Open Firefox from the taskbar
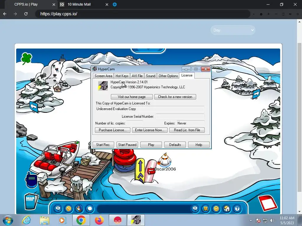Viewport: 302px width, 226px height. click(99, 220)
